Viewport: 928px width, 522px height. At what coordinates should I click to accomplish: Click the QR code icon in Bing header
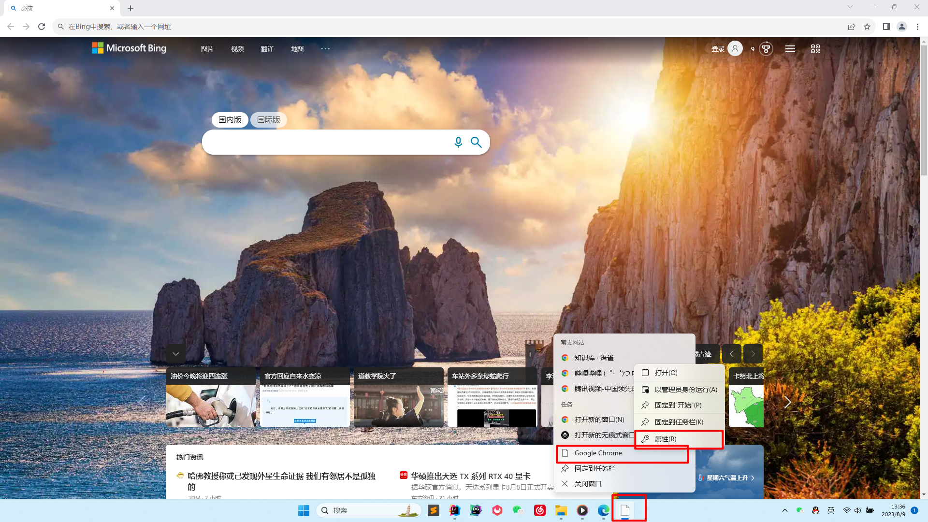pos(815,49)
